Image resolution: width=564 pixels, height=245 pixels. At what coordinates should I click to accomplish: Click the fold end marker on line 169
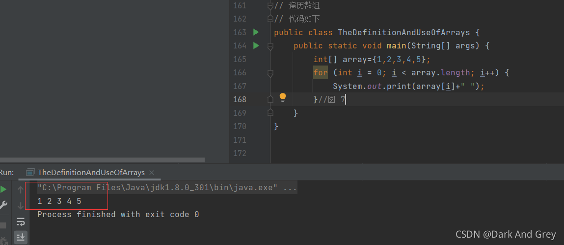pyautogui.click(x=270, y=113)
